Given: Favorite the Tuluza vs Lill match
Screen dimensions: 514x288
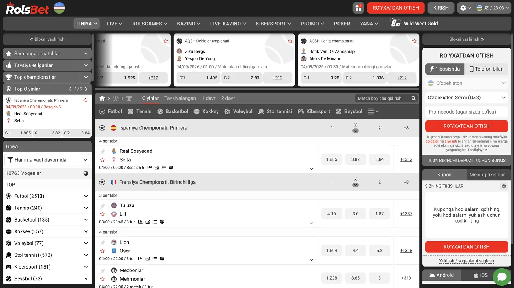Looking at the screenshot, I should tap(102, 214).
